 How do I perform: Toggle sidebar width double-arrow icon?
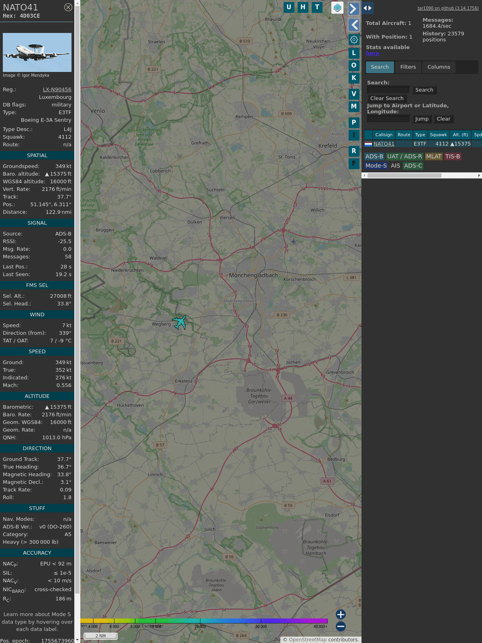[367, 8]
